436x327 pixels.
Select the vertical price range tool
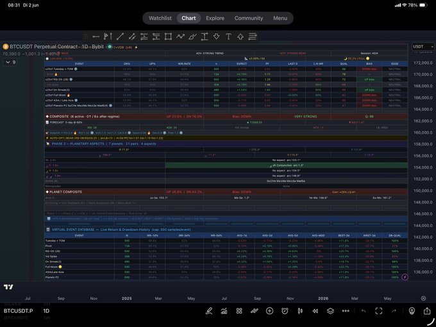(x=205, y=37)
